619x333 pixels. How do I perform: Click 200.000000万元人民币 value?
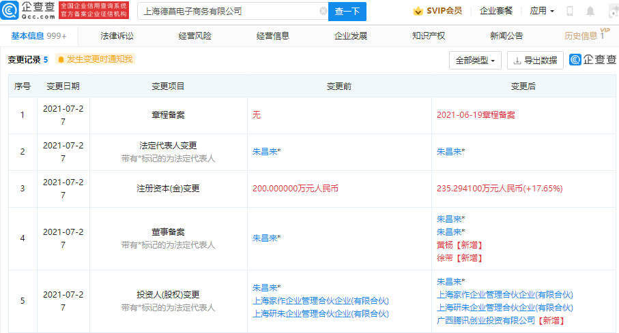[x=296, y=189]
